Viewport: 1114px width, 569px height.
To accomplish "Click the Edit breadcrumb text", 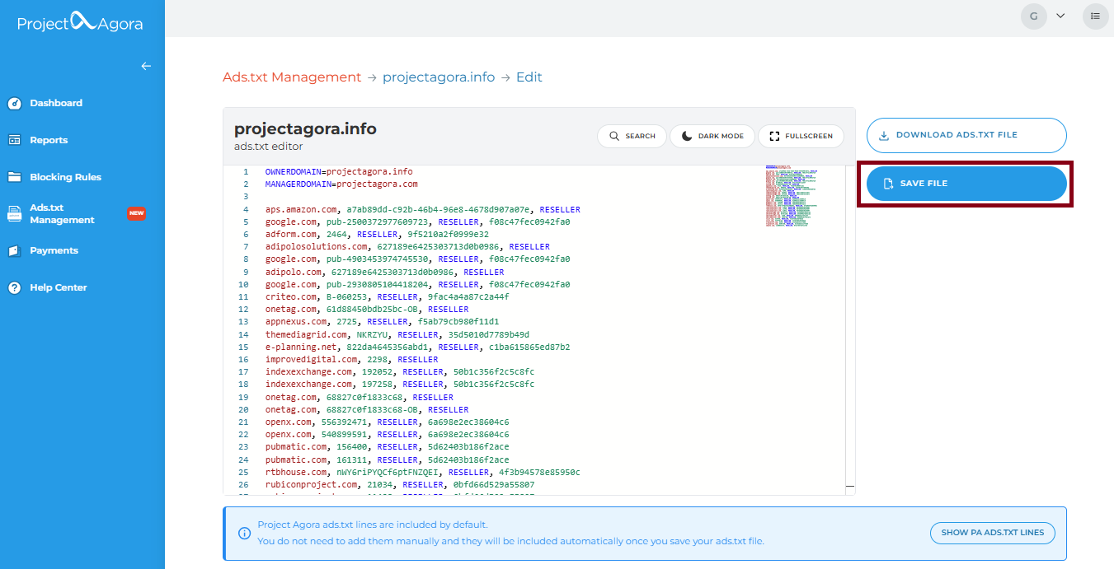I will 529,77.
